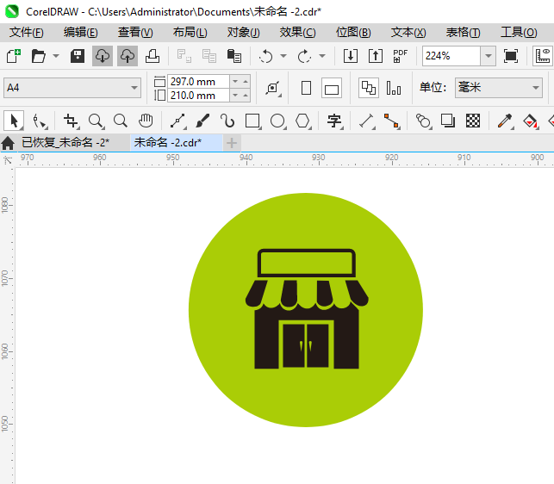The height and width of the screenshot is (484, 554).
Task: Click the cloud upload icon
Action: [128, 56]
